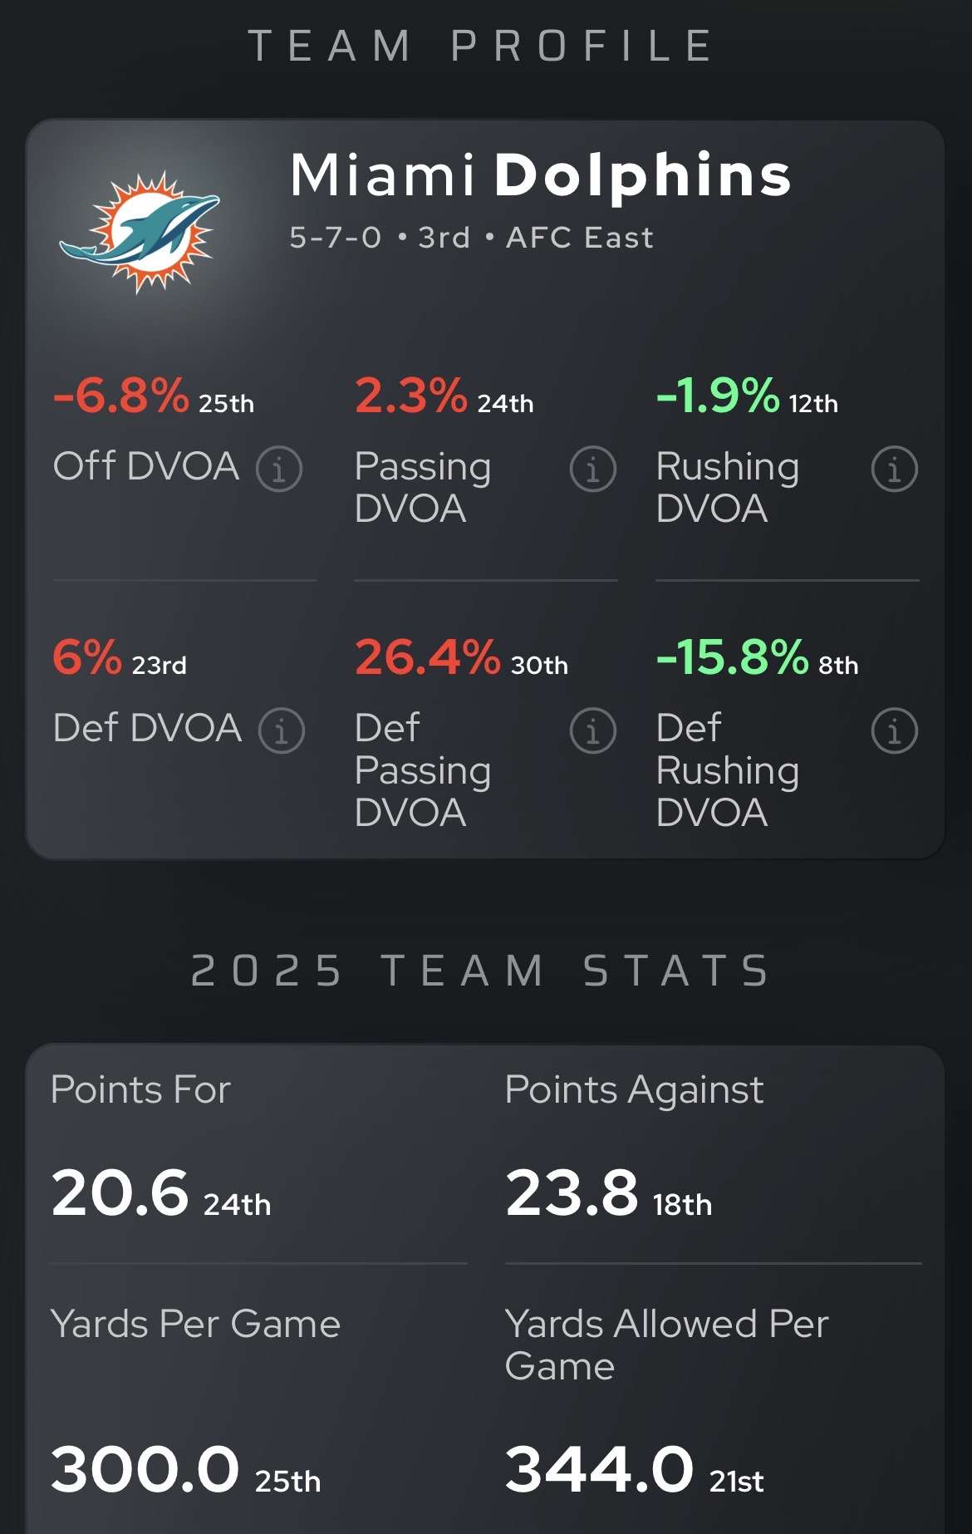Open Def Rushing DVOA info icon

pos(894,730)
